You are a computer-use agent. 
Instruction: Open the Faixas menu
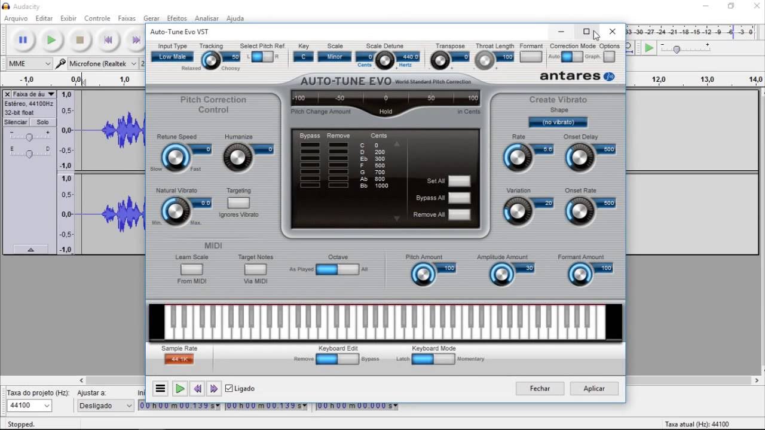click(x=127, y=19)
